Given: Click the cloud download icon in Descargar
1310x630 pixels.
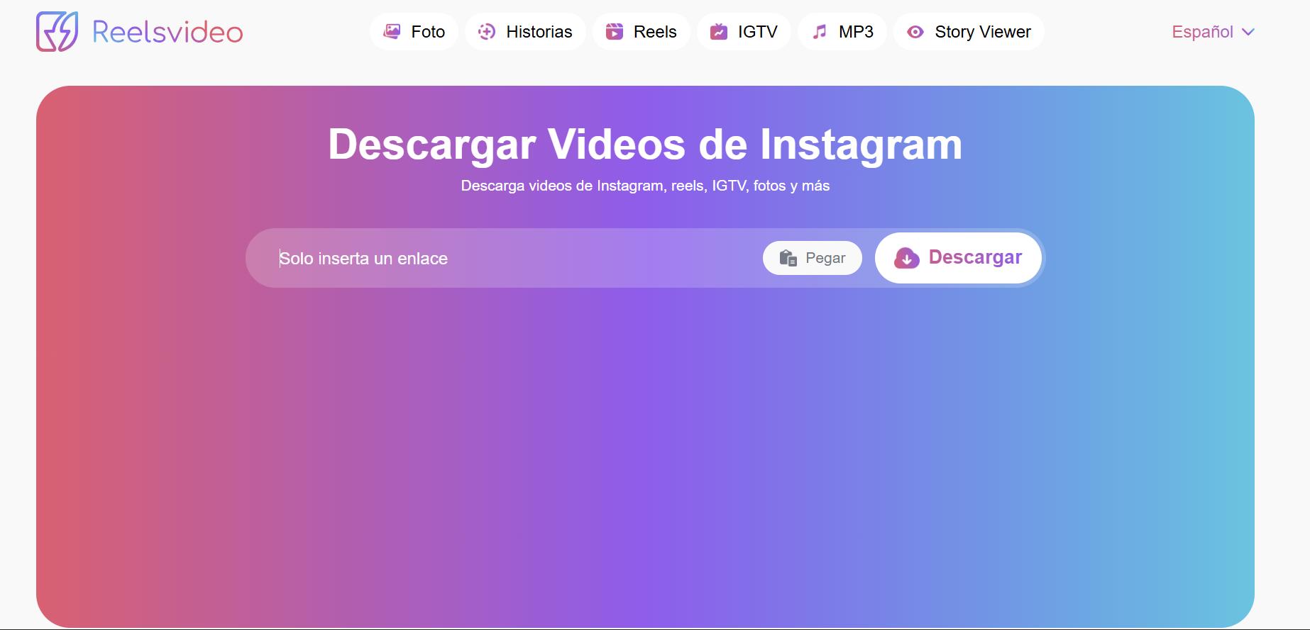Looking at the screenshot, I should [x=907, y=258].
